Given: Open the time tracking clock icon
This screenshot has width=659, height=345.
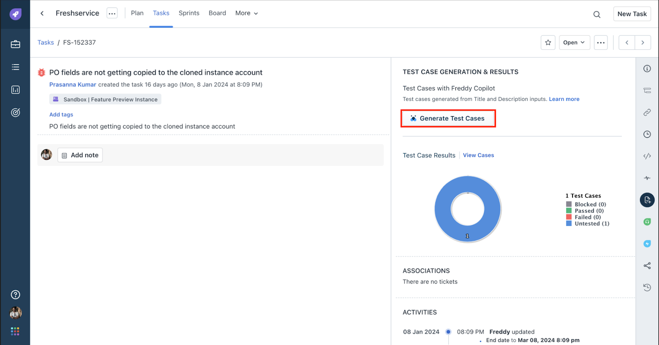Looking at the screenshot, I should click(647, 134).
